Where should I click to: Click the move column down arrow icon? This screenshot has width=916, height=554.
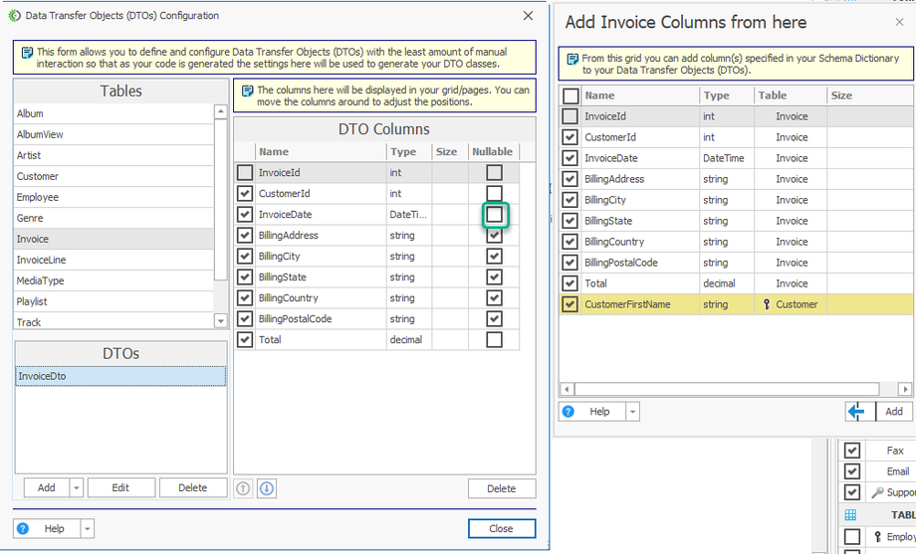(x=267, y=488)
